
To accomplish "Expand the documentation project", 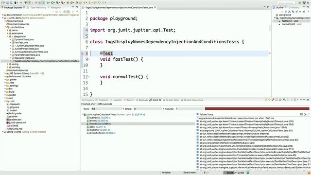I will pos(2,15).
